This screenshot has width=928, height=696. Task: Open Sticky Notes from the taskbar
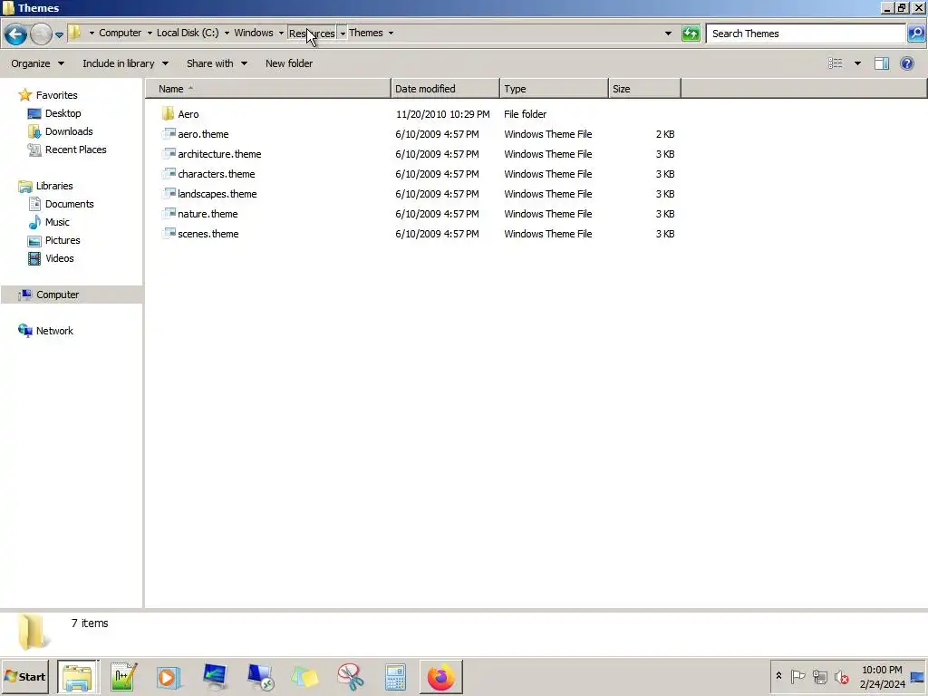(x=304, y=676)
